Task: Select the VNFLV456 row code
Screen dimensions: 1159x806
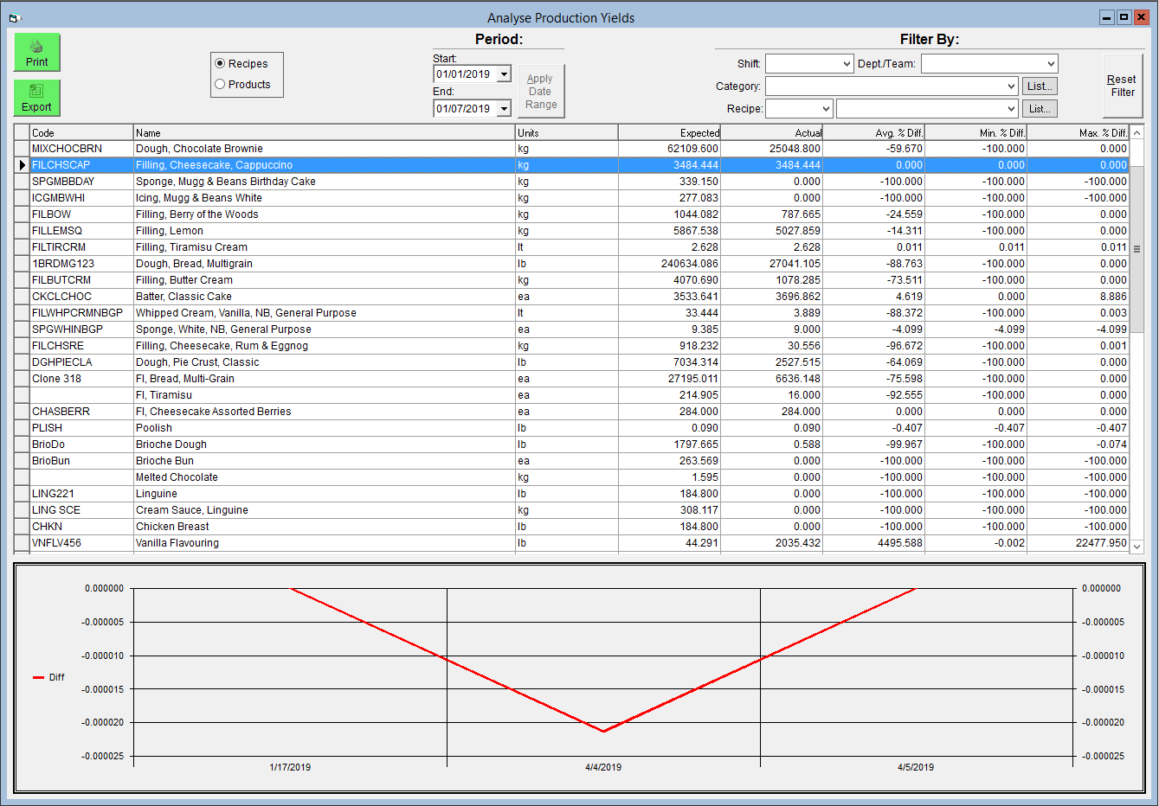Action: pos(81,543)
